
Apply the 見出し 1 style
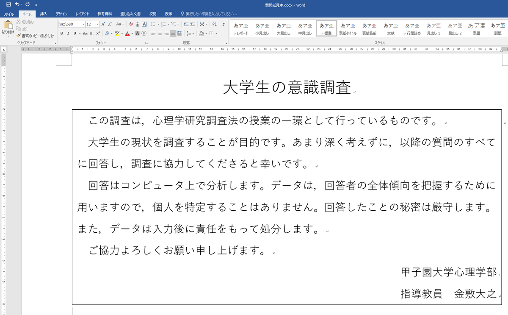tap(433, 29)
